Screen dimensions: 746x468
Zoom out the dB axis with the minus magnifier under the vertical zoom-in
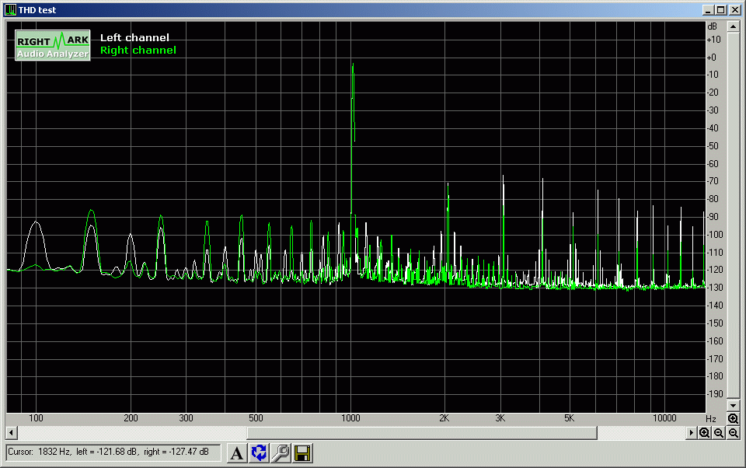pyautogui.click(x=733, y=433)
